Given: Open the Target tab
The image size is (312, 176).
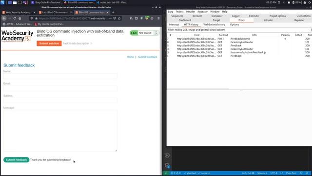Looking at the screenshot, I should tap(216, 20).
